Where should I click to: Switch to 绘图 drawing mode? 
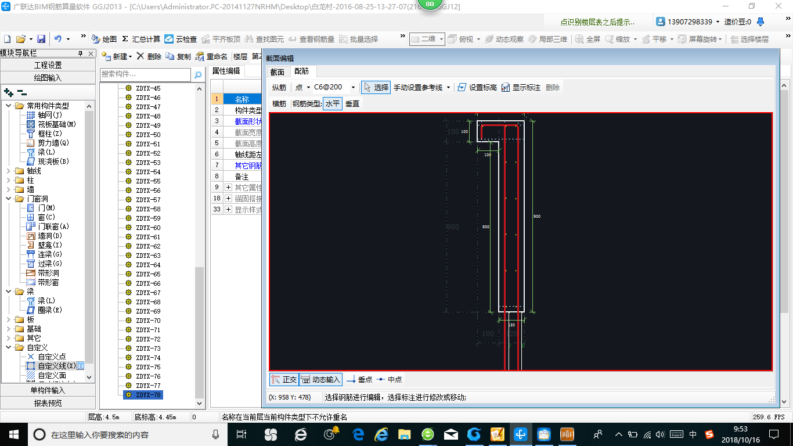coord(104,39)
